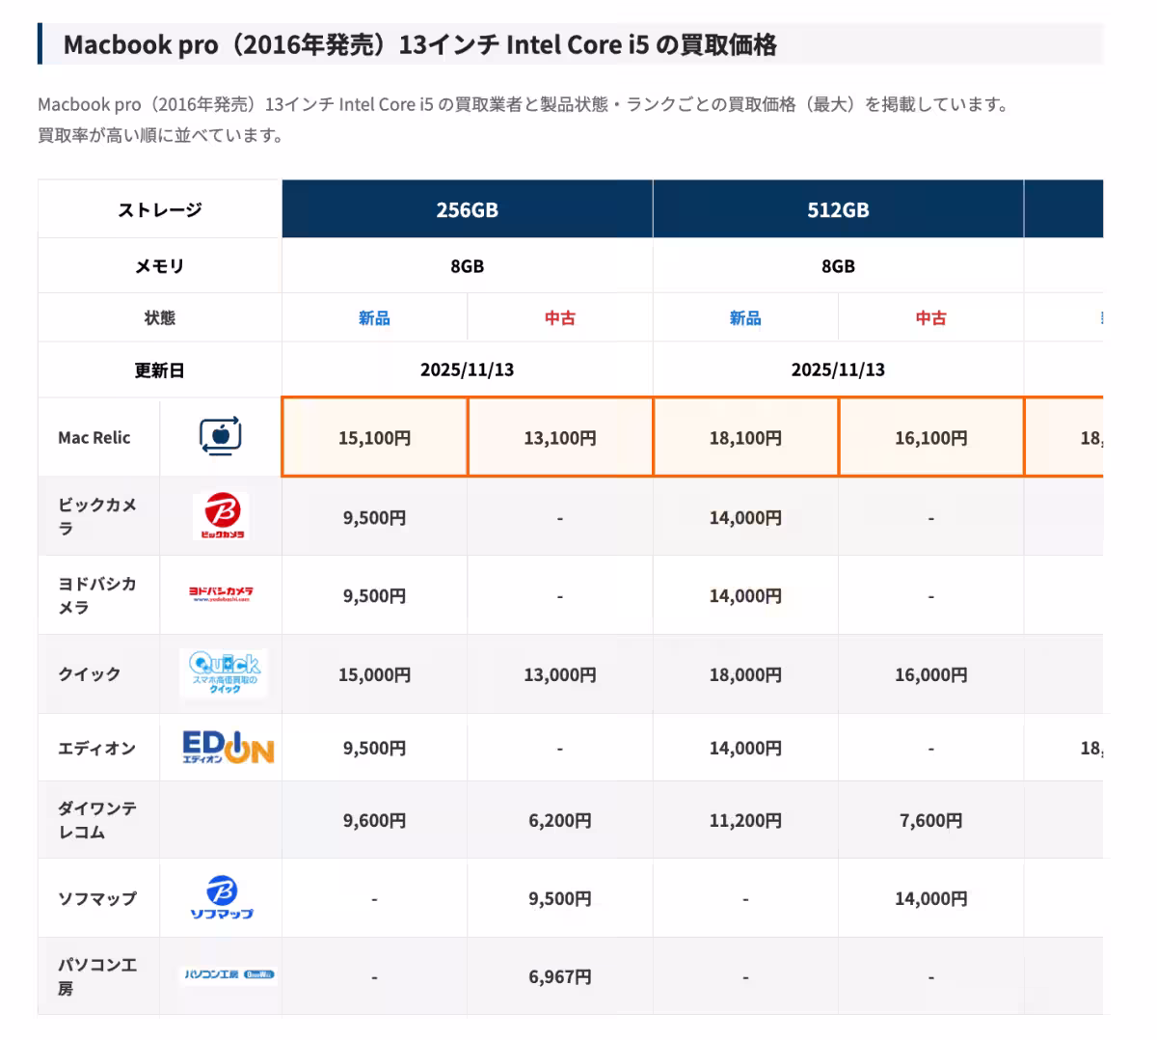Select the EDION logo
The height and width of the screenshot is (1040, 1157).
[x=228, y=748]
